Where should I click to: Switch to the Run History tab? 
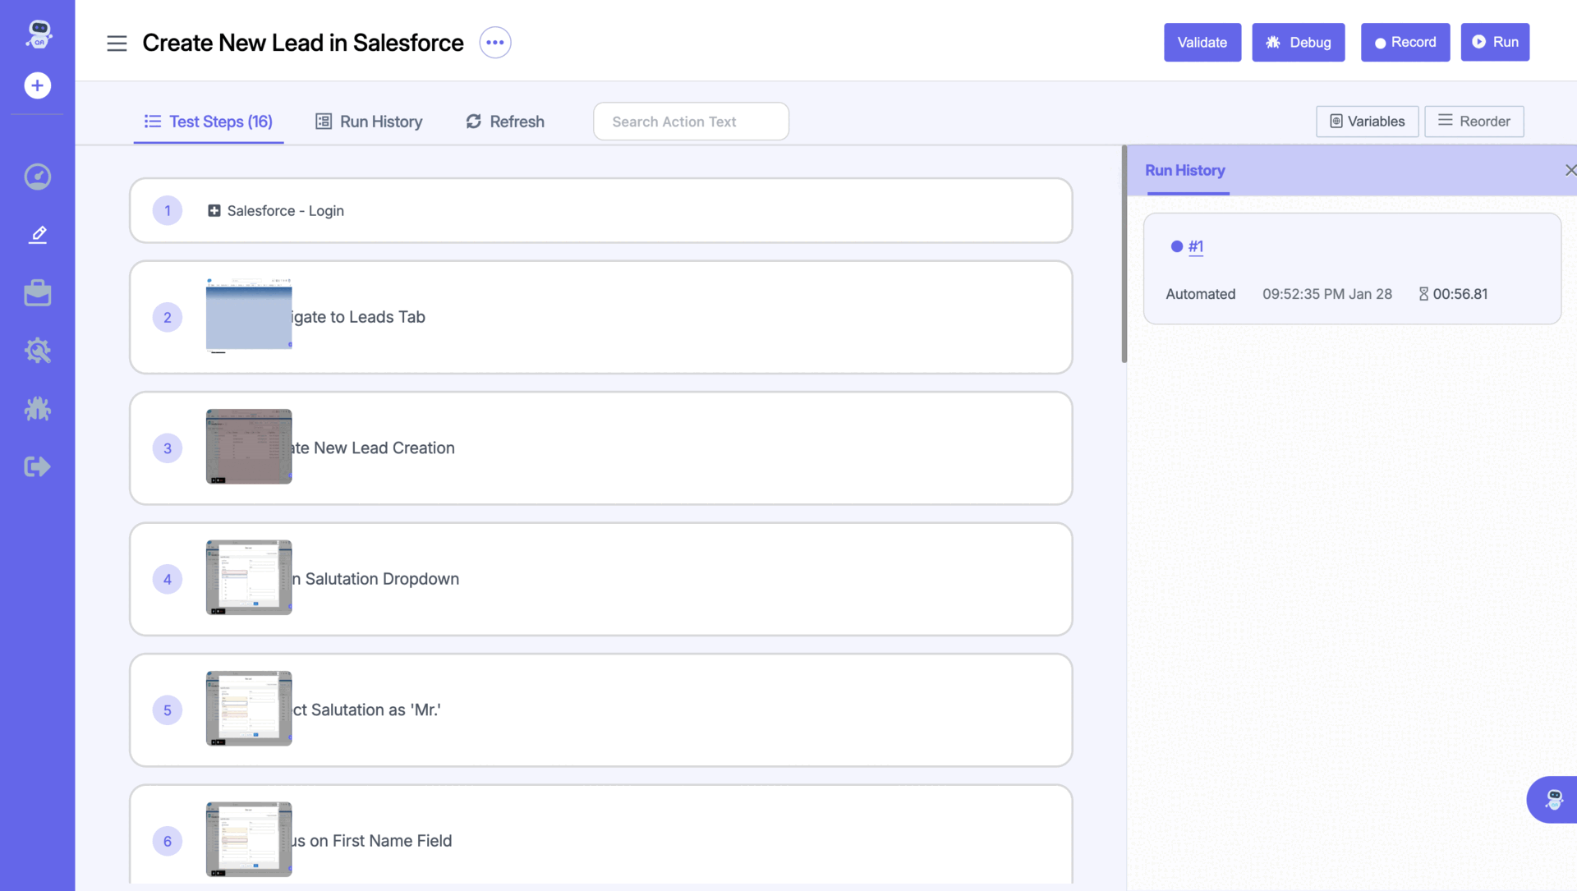[x=369, y=122]
